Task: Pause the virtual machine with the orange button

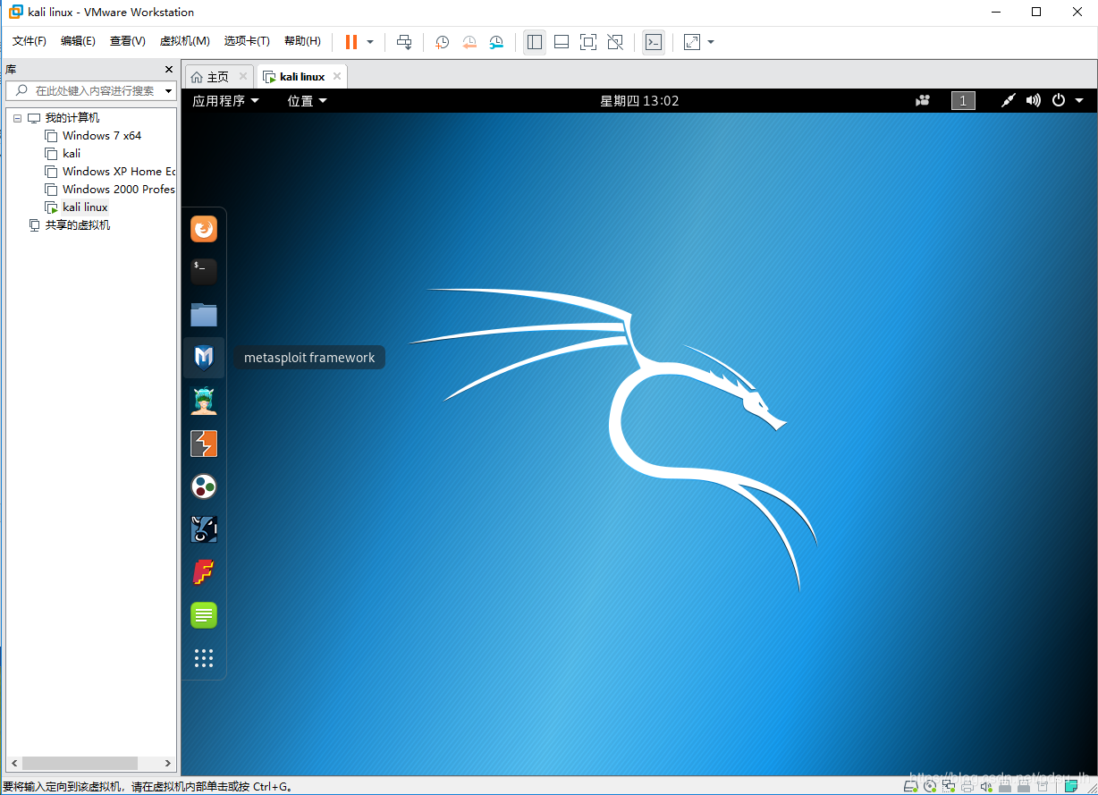Action: coord(351,42)
